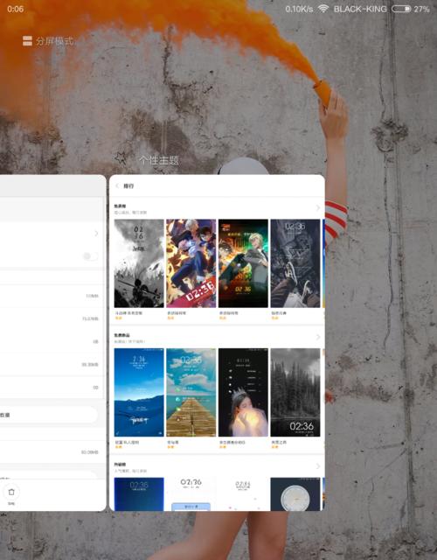Expand the first theme ranking section chevron

click(317, 208)
